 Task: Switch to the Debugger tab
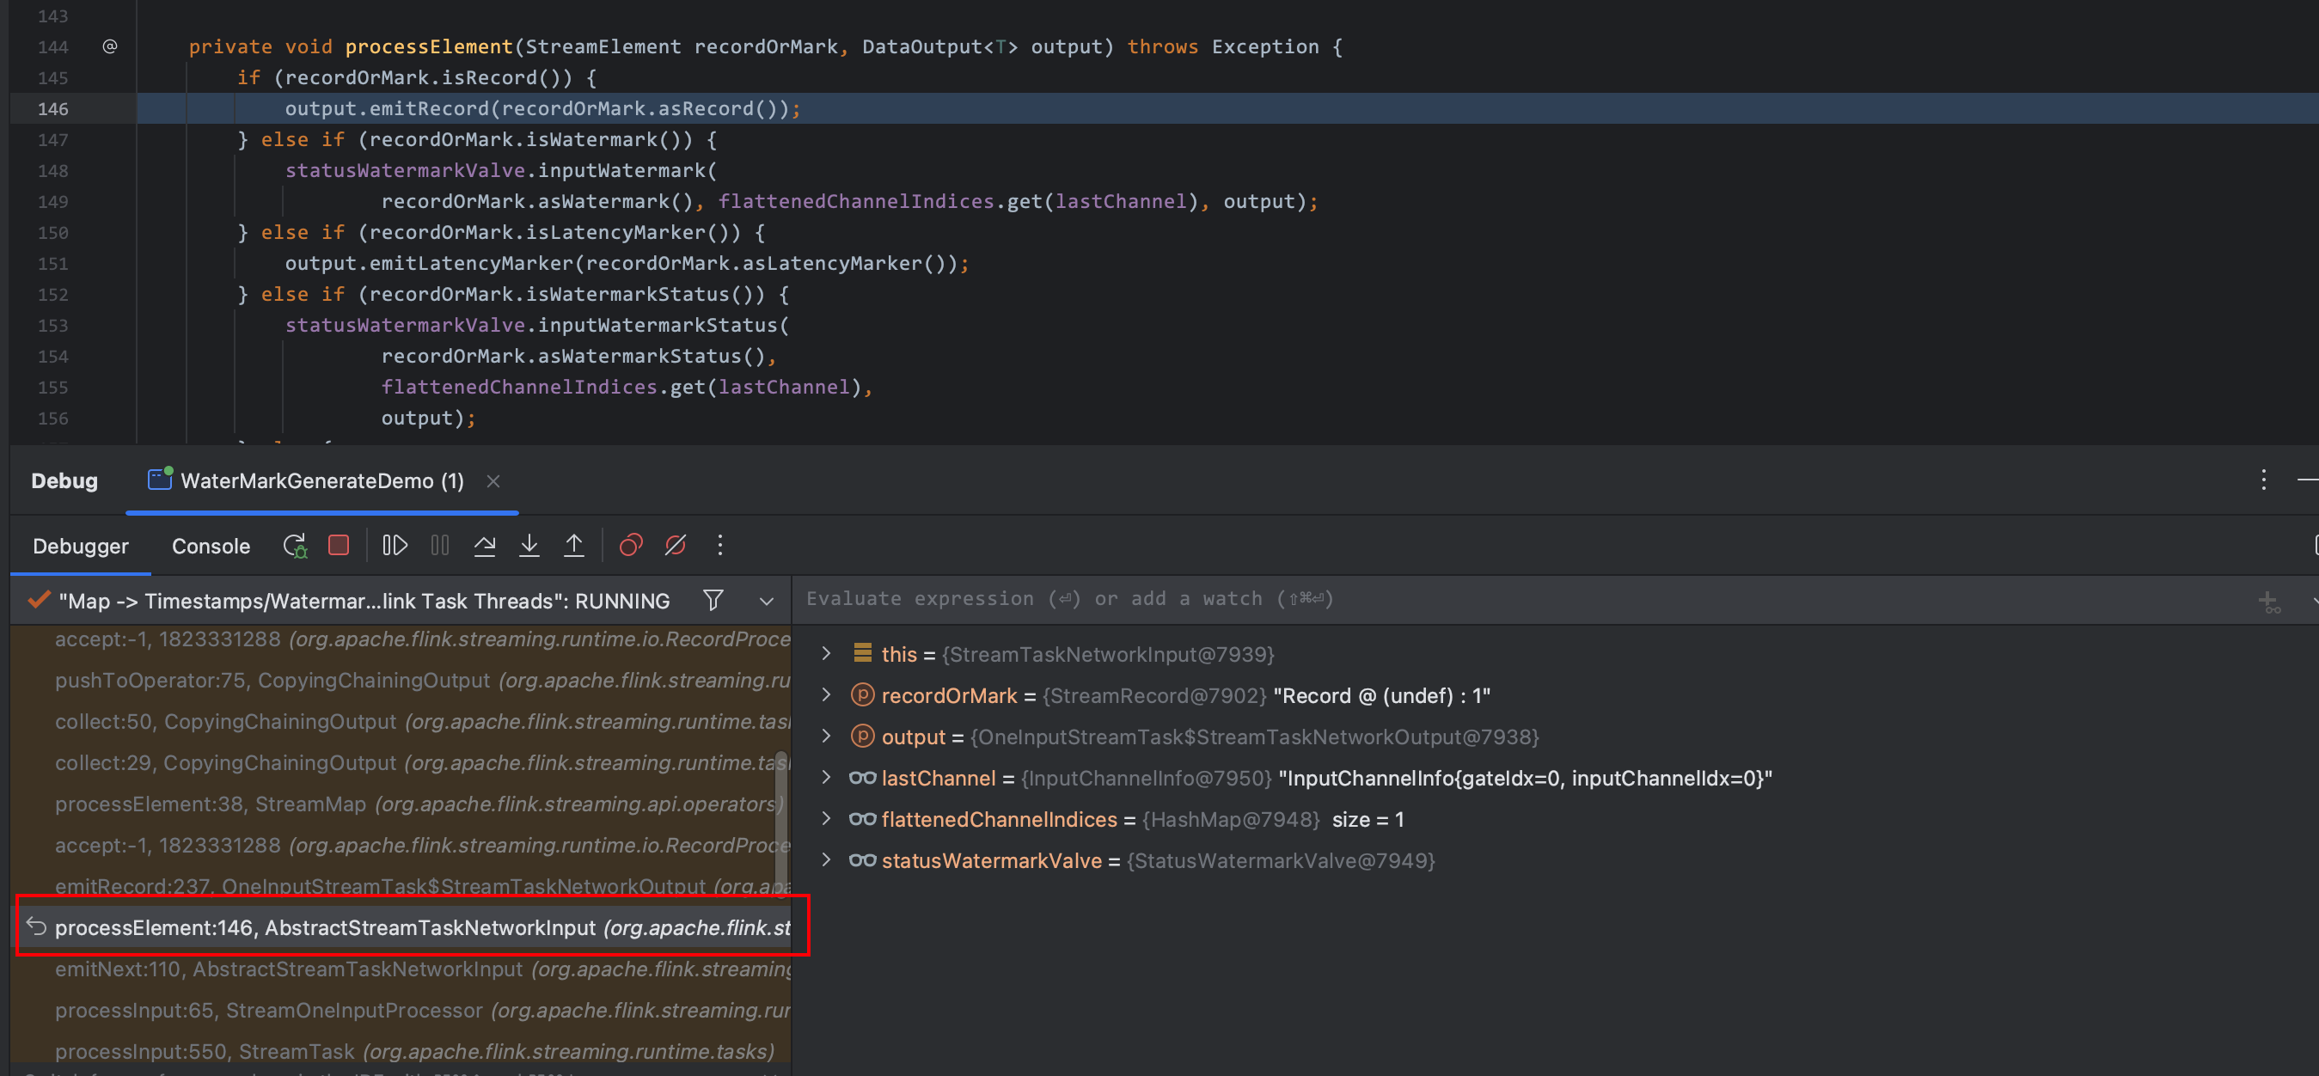(x=82, y=546)
